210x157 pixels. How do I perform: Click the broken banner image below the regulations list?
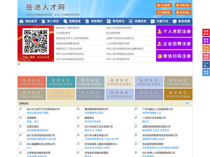click(105, 69)
